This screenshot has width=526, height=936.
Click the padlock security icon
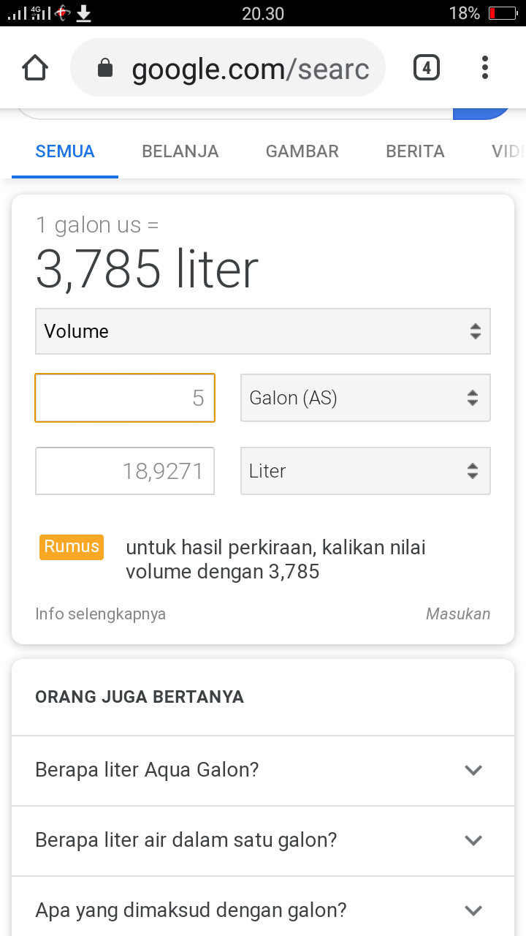point(105,67)
